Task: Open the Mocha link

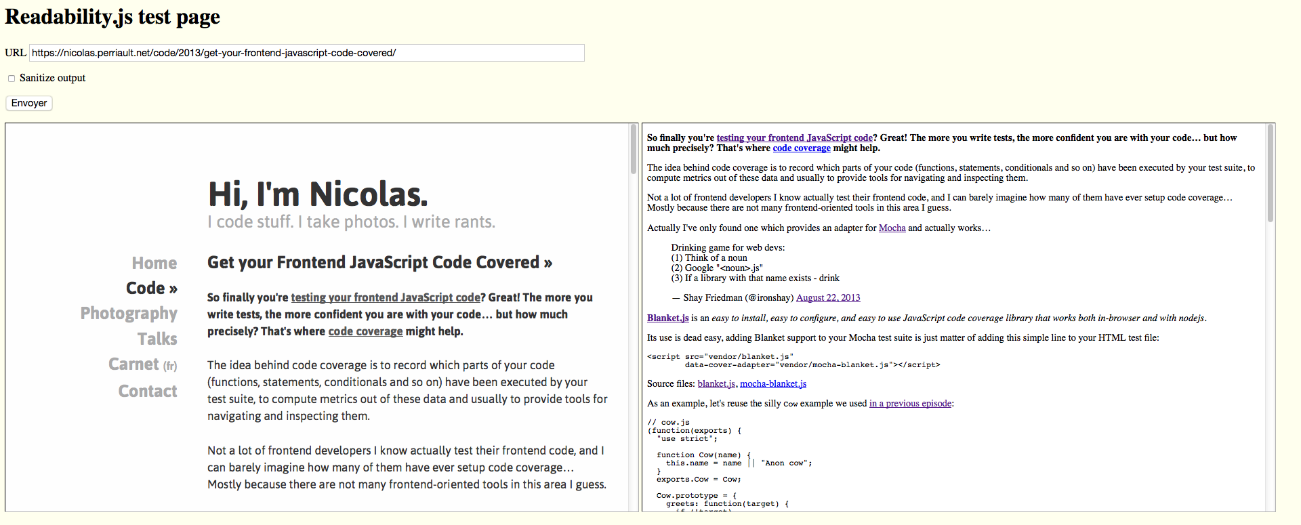Action: coord(892,228)
